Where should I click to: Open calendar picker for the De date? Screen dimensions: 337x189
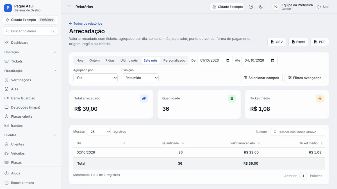tap(228, 60)
